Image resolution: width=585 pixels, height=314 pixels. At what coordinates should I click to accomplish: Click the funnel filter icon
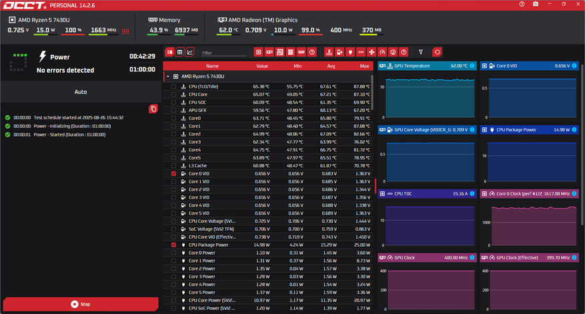point(421,52)
